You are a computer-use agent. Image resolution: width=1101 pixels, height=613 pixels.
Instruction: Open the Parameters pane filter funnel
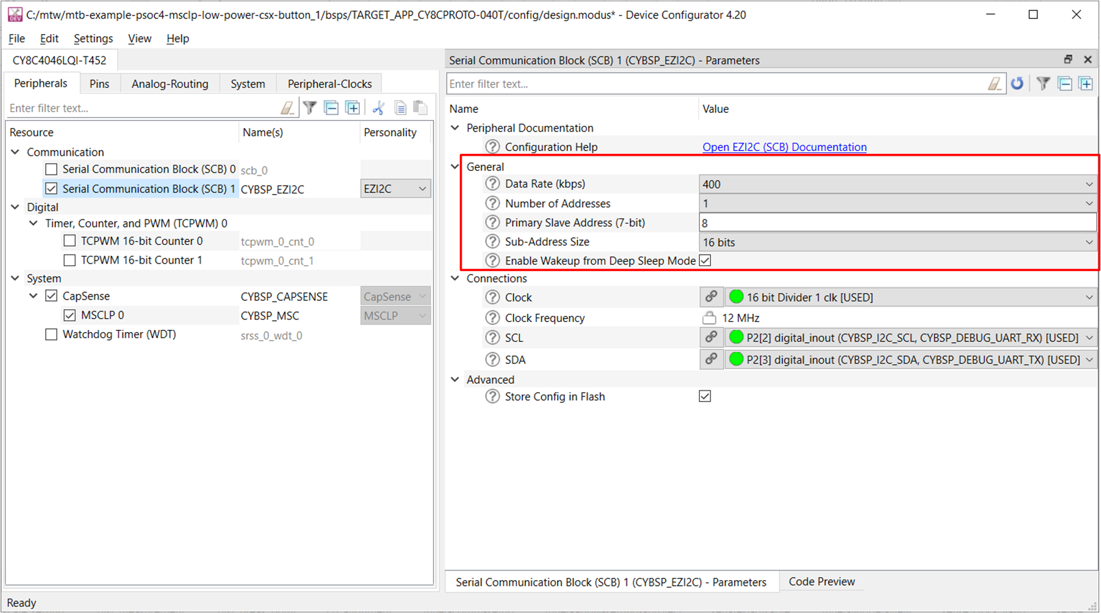(x=1043, y=83)
